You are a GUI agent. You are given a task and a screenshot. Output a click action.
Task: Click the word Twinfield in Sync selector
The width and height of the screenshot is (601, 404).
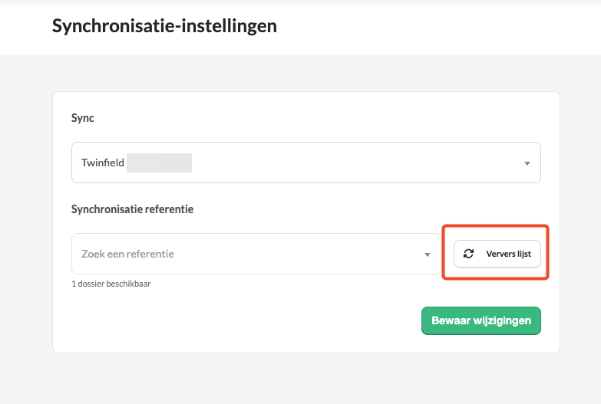(103, 163)
